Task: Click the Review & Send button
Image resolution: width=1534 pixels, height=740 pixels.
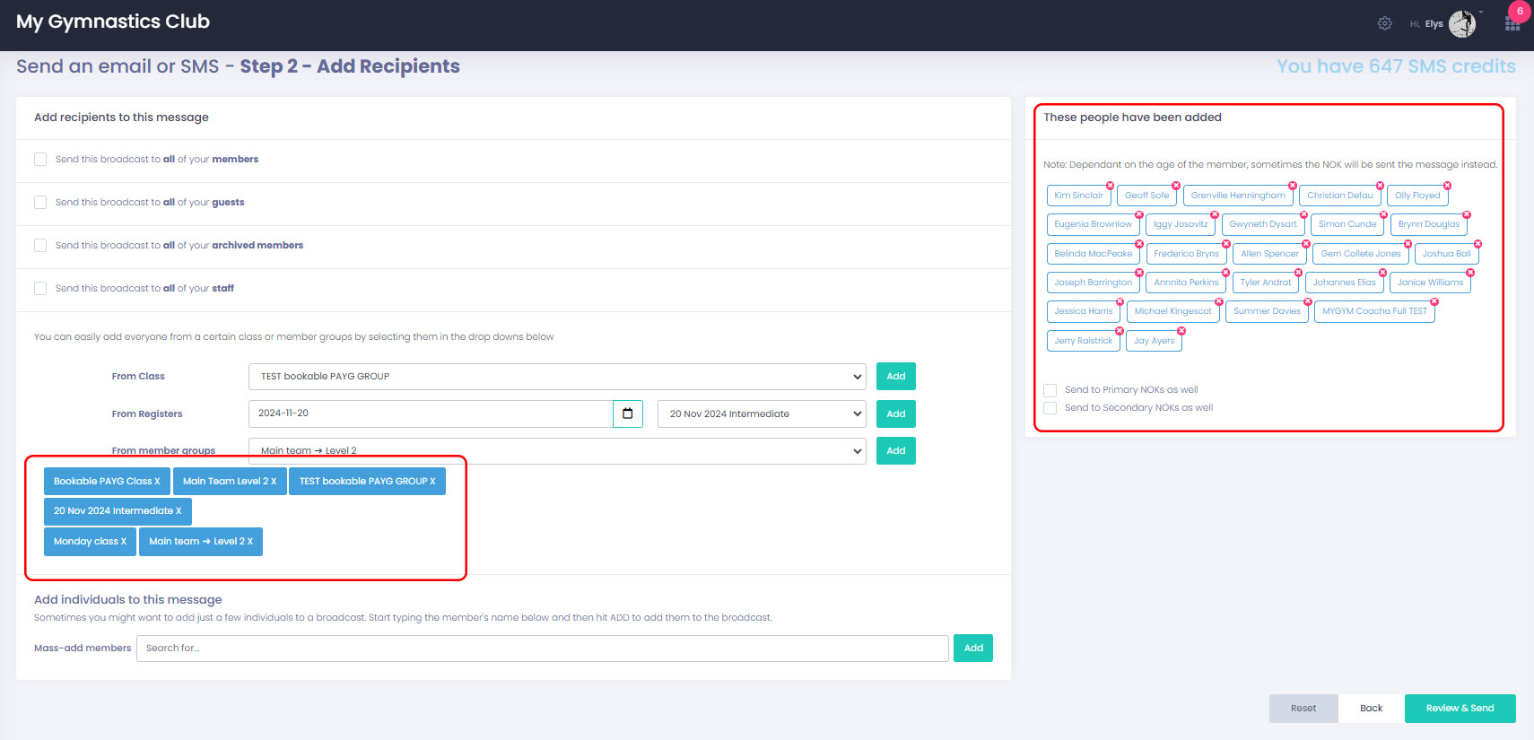Action: coord(1460,709)
